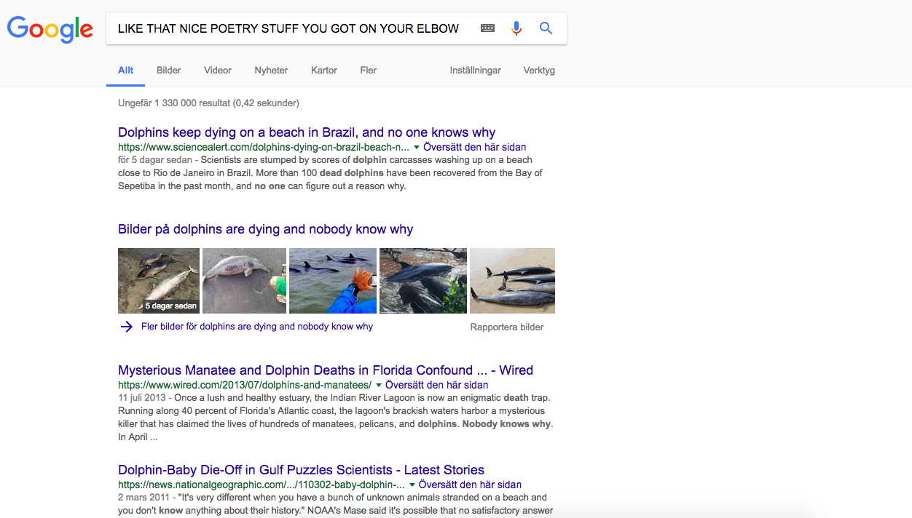
Task: Click inside the Google search field
Action: (288, 28)
